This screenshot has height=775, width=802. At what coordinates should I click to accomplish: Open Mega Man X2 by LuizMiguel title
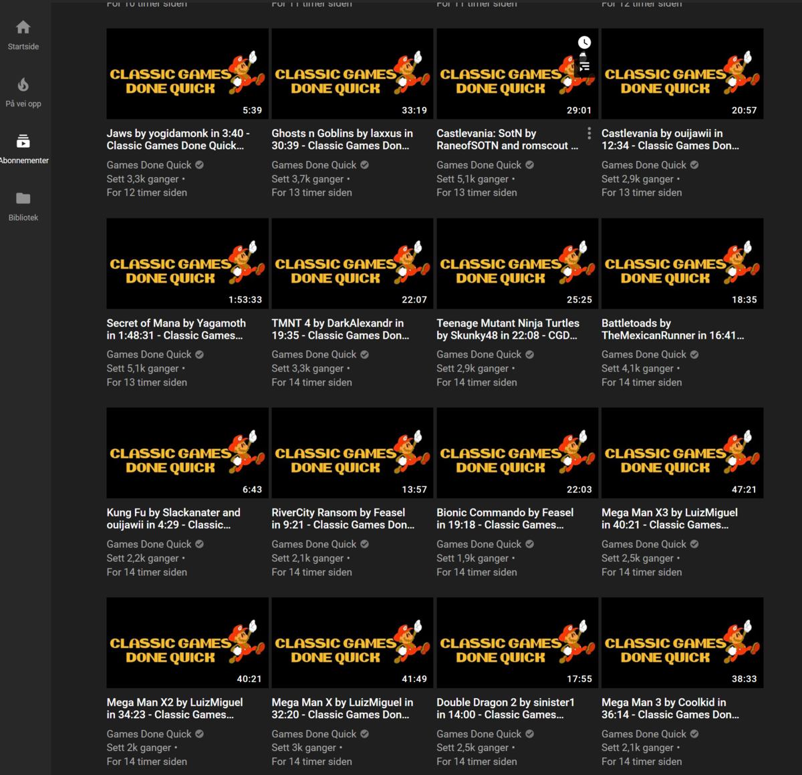[x=175, y=709]
